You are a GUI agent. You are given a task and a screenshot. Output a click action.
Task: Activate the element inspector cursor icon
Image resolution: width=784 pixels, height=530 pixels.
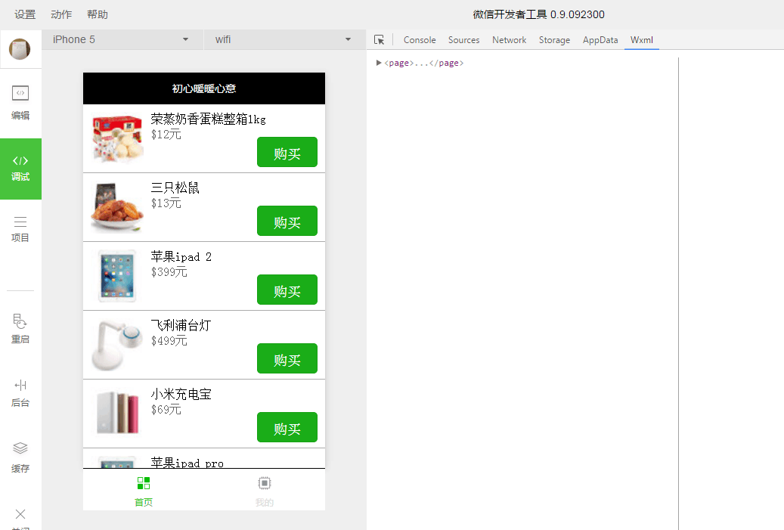coord(379,39)
